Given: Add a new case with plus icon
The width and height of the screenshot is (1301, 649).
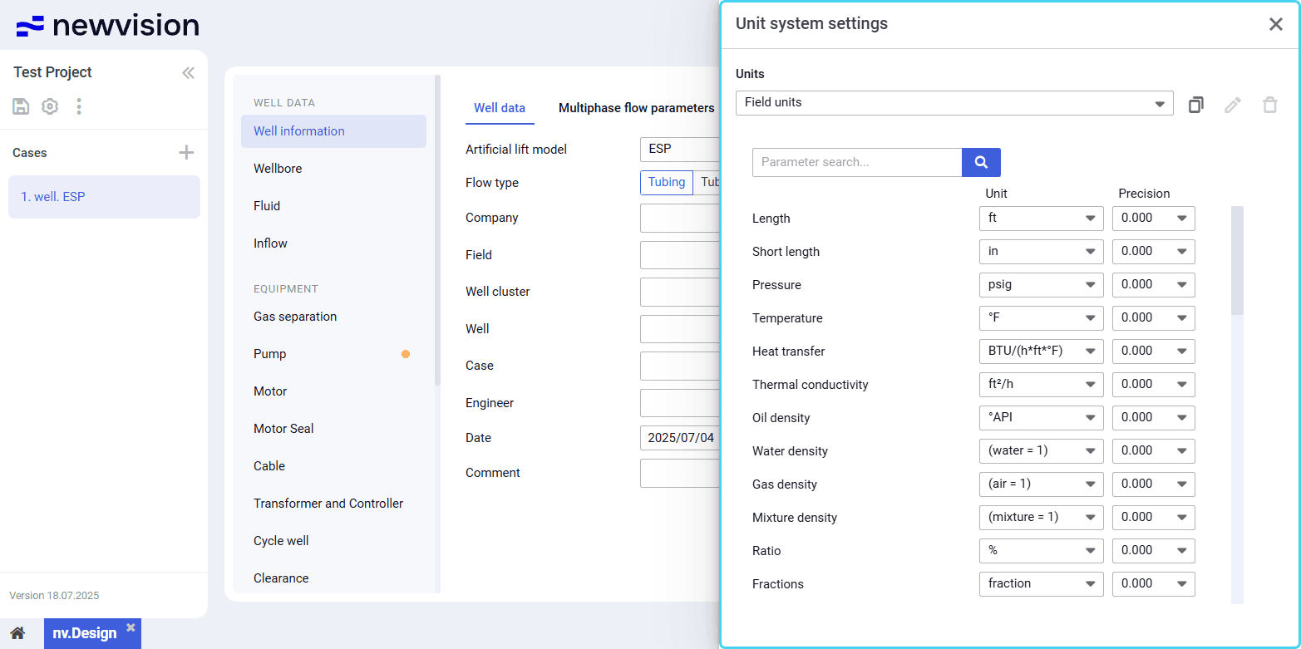Looking at the screenshot, I should pyautogui.click(x=186, y=152).
